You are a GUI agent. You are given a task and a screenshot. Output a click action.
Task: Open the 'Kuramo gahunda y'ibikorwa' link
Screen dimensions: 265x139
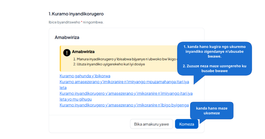click(x=85, y=76)
